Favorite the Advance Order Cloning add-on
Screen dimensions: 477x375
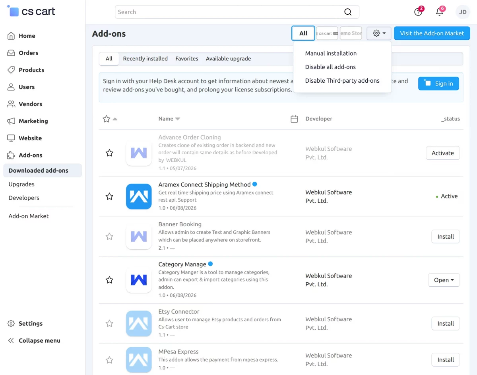[x=109, y=153]
